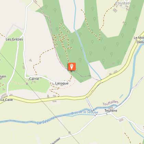
Task: Click the Touffailles commune label
Action: click(110, 103)
